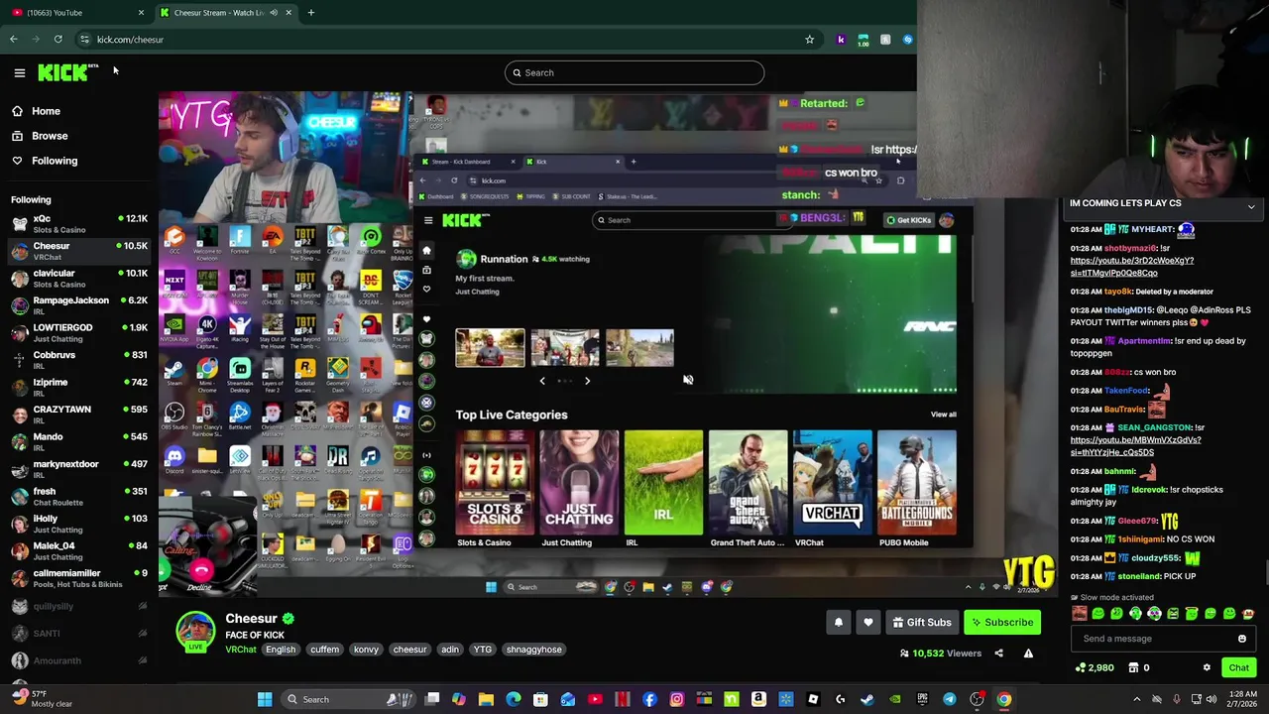Select the YTG tag
The image size is (1269, 714).
(x=482, y=650)
